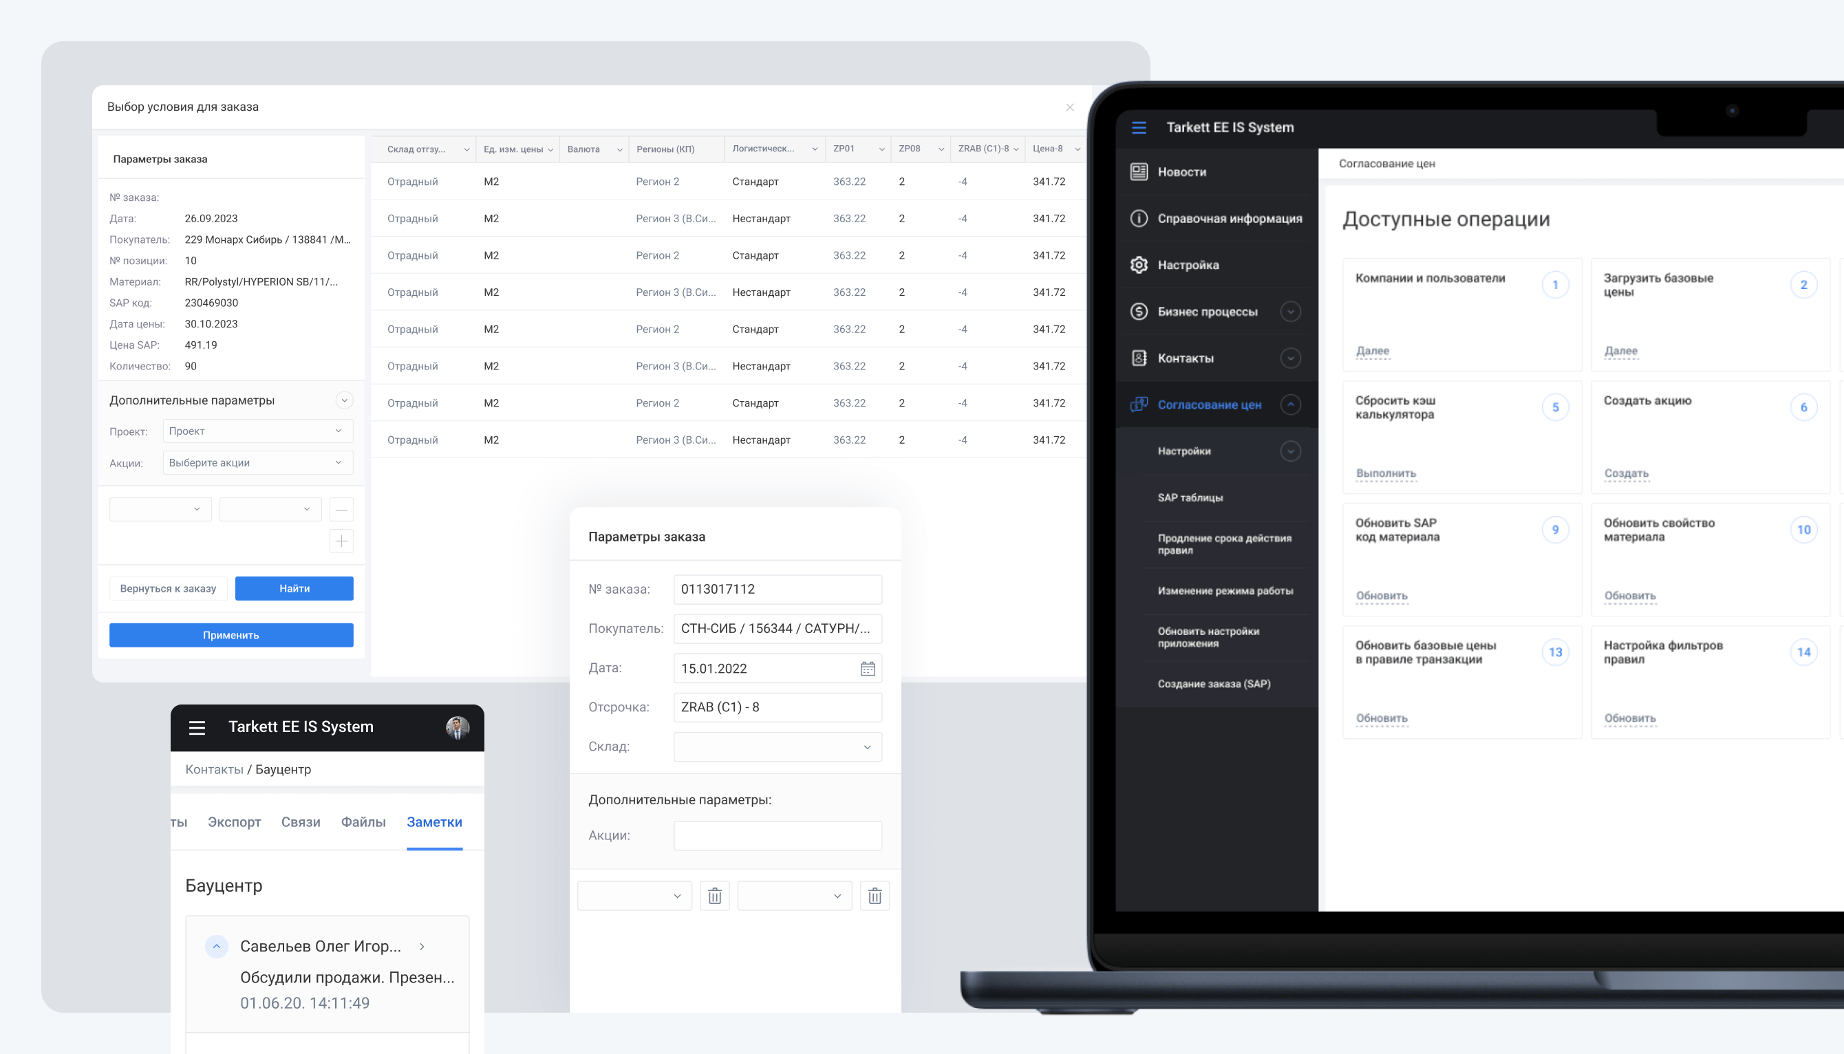Switch to the Файлы tab
Image resolution: width=1844 pixels, height=1054 pixels.
[363, 821]
